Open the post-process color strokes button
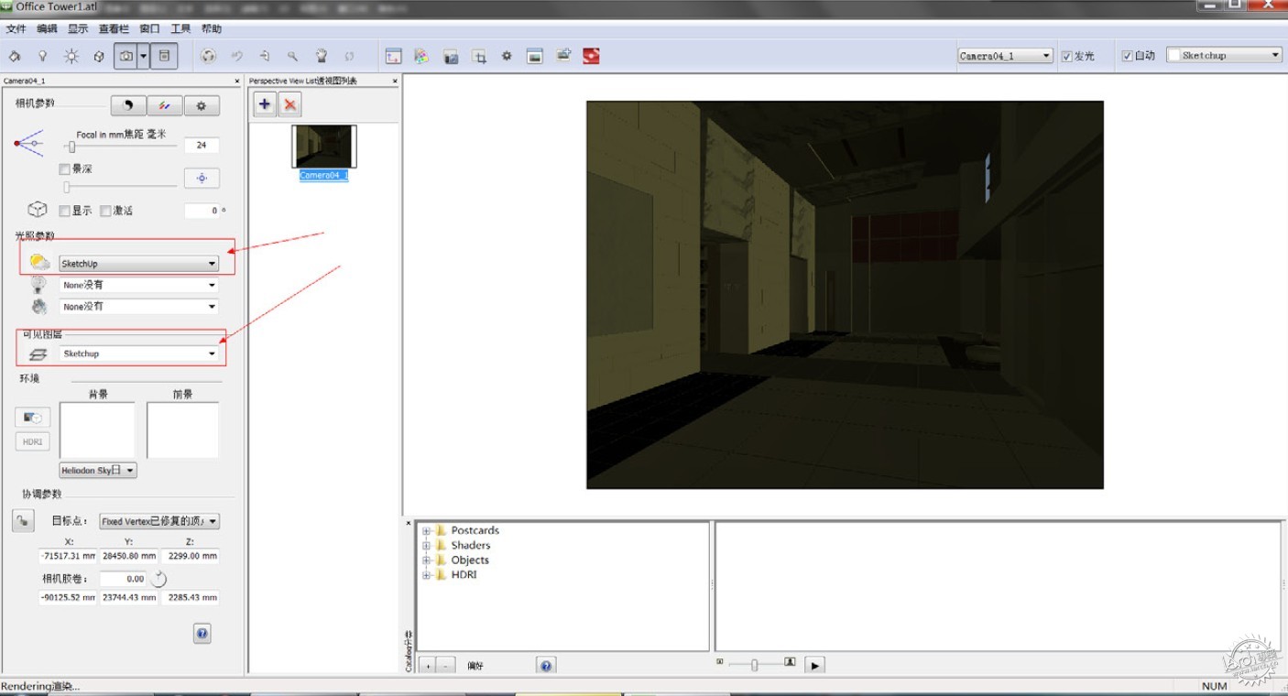Image resolution: width=1288 pixels, height=696 pixels. click(x=165, y=106)
